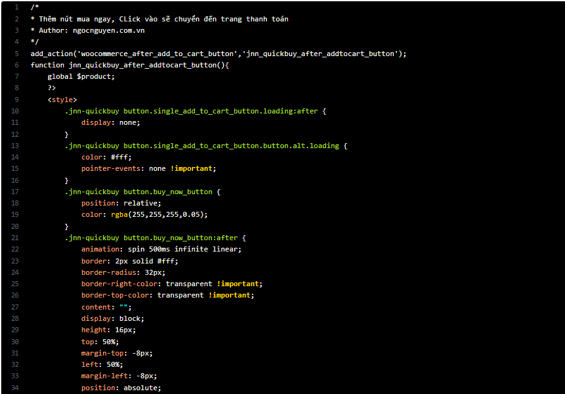Click 'left: 50%;' on line 32

click(x=102, y=364)
